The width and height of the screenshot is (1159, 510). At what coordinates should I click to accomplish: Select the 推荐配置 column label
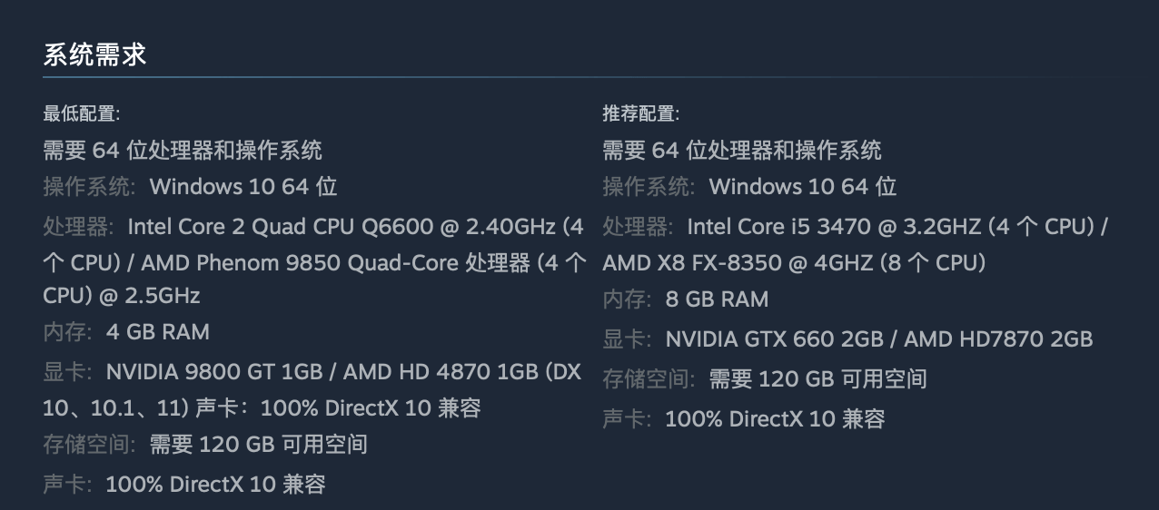641,113
